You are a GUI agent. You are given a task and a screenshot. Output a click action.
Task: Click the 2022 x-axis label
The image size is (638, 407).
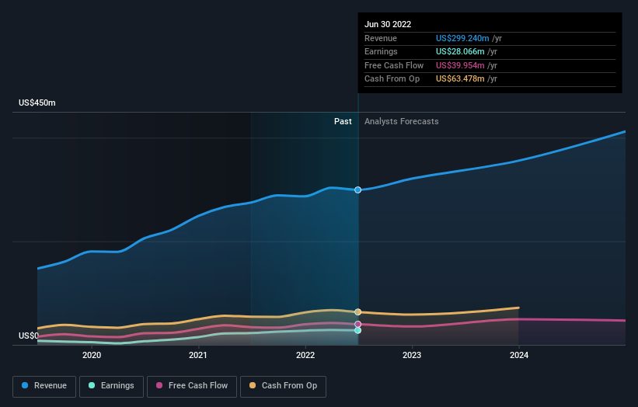coord(305,355)
